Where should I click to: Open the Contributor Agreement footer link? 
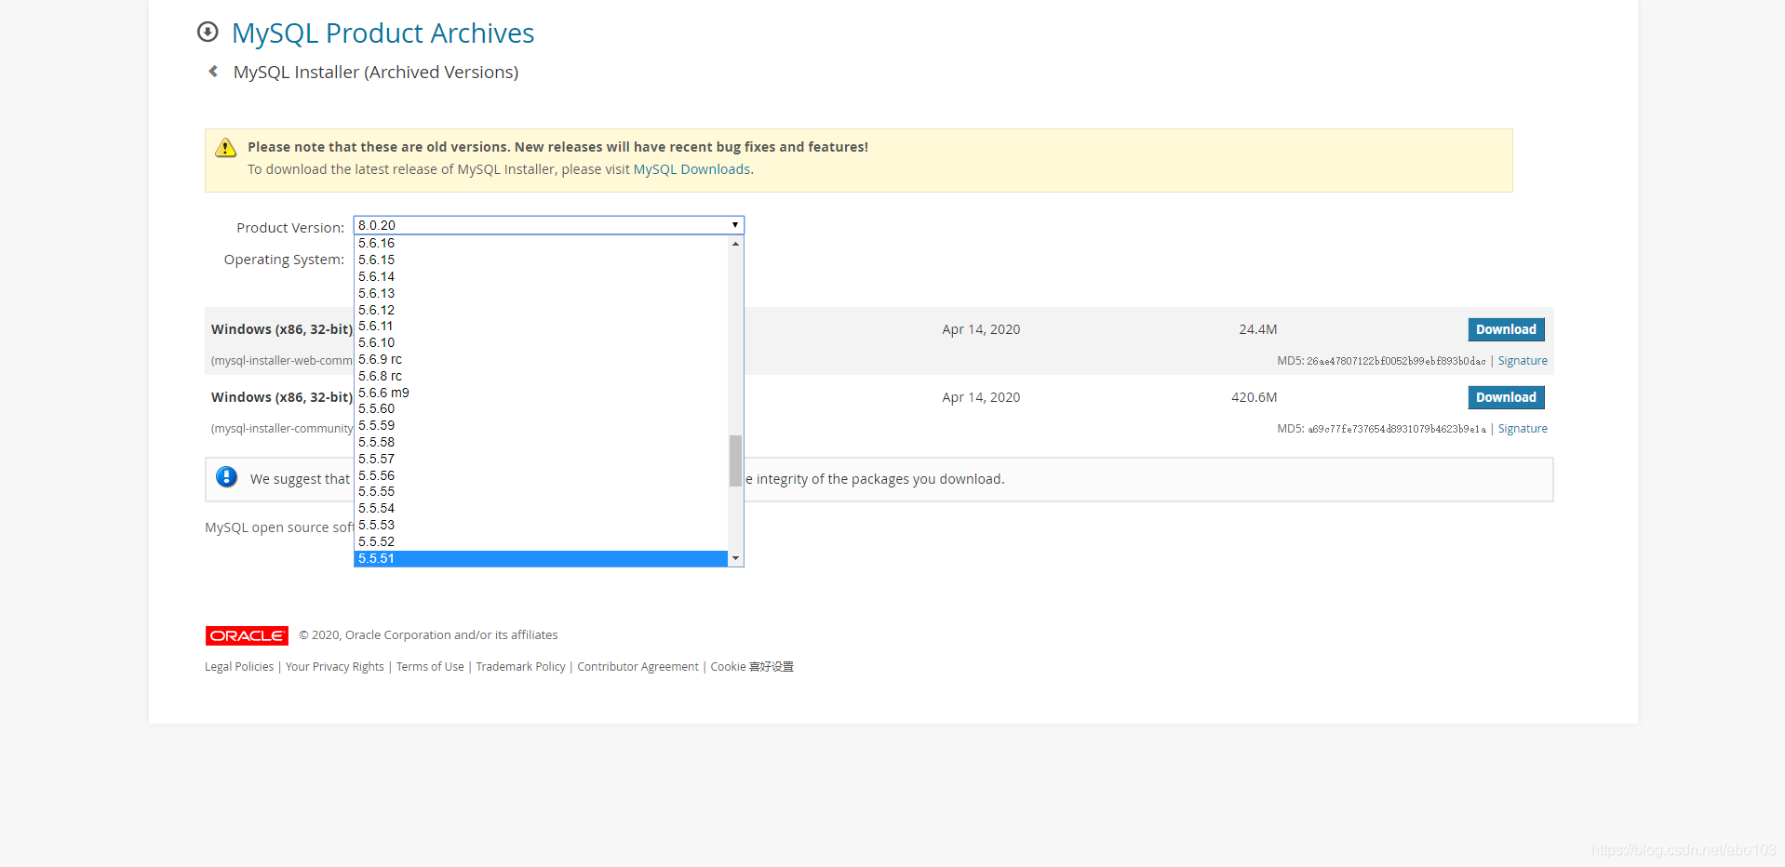(x=637, y=667)
